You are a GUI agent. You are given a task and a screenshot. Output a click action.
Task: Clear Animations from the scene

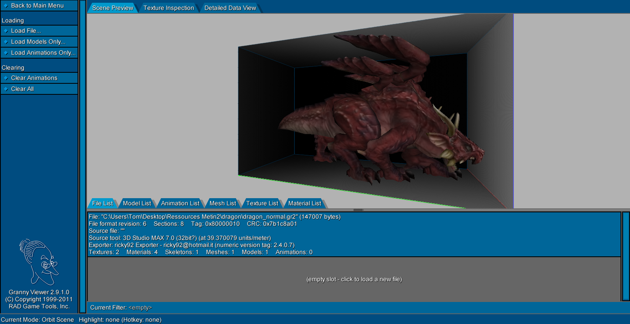click(x=39, y=78)
